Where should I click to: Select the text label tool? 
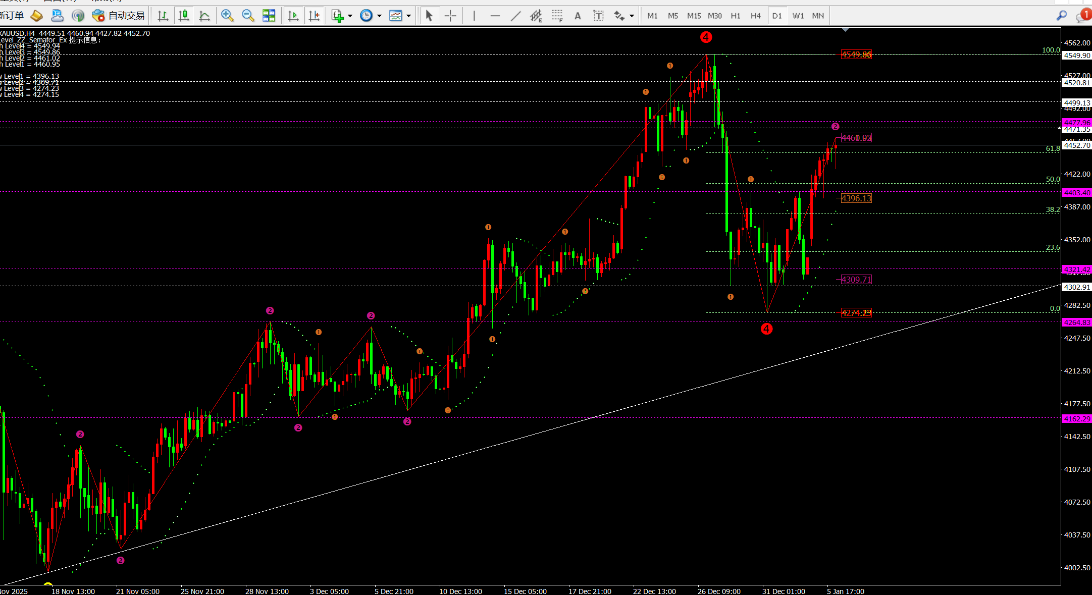[598, 16]
